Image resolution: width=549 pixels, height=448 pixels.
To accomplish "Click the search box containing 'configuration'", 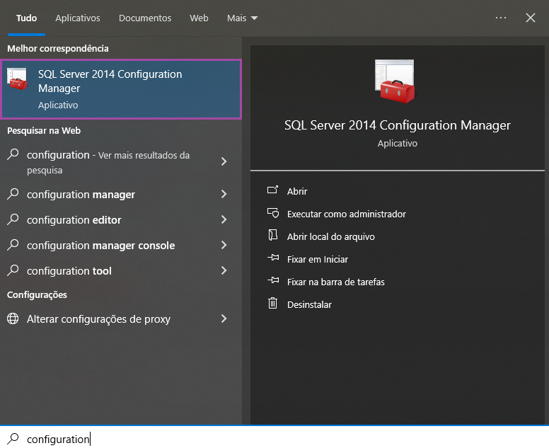I will 274,437.
